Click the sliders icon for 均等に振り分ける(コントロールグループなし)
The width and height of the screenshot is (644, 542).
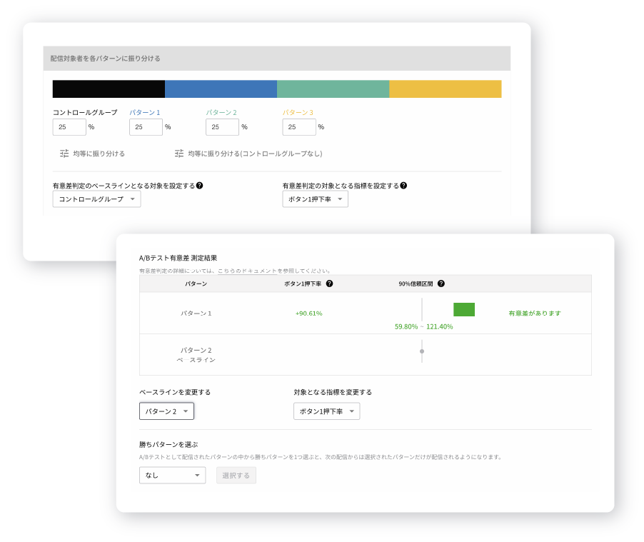click(178, 152)
